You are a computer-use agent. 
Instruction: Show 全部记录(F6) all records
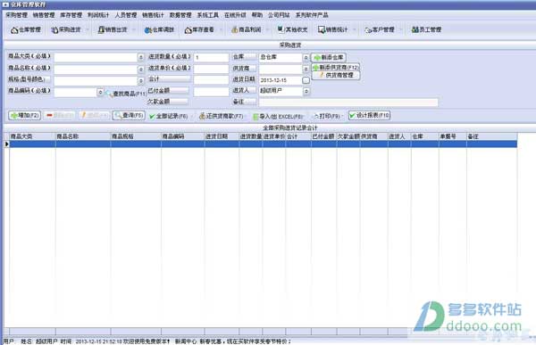click(x=169, y=116)
